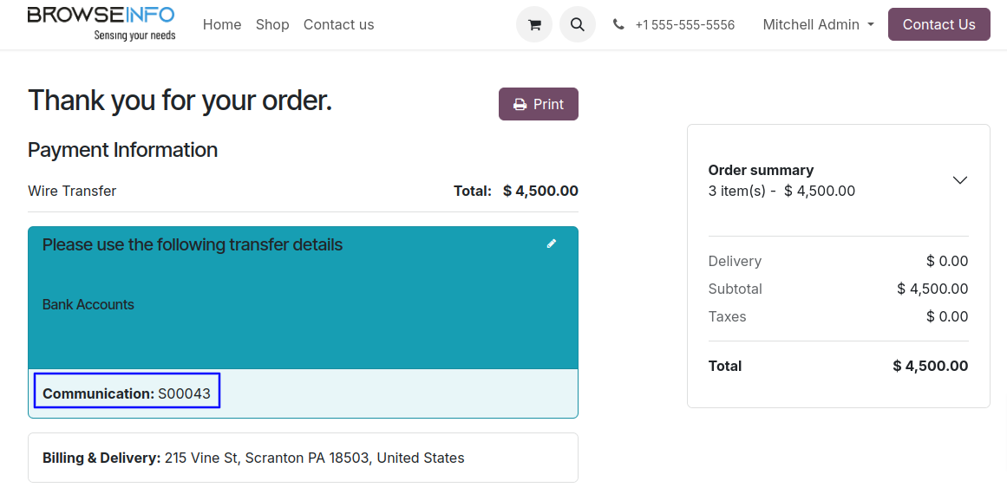Click the caret next to Mitchell Admin
Viewport: 1007px width, 494px height.
tap(871, 24)
